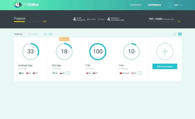The image size is (195, 119).
Task: Sort projects by Name
Action: (33, 34)
